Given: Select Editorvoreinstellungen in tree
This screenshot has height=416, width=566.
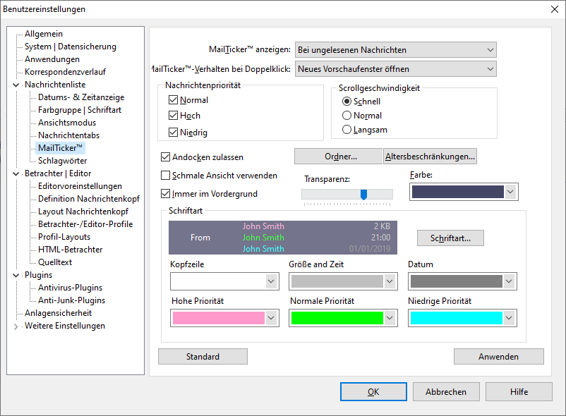Looking at the screenshot, I should 80,186.
